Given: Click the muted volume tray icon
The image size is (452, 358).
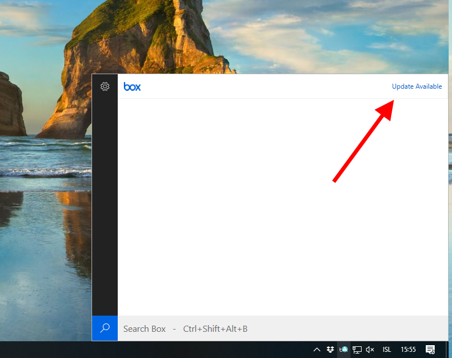Looking at the screenshot, I should (x=370, y=350).
